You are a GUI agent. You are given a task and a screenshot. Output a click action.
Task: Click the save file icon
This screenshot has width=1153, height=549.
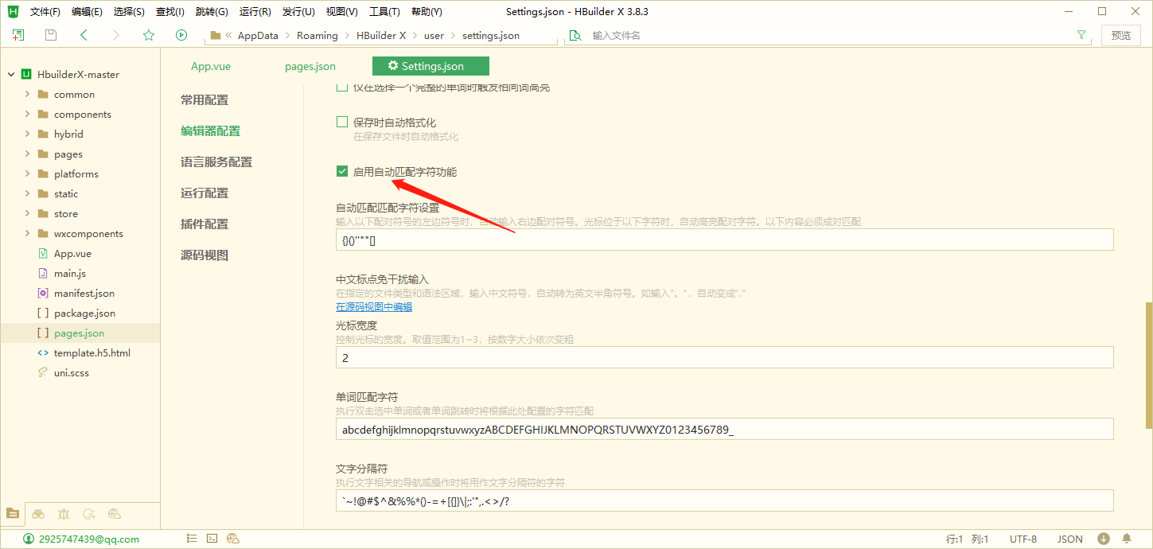49,35
